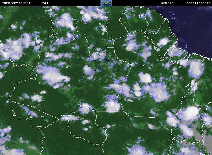
Task: Click the GOES10 satellite label
Action: pyautogui.click(x=167, y=3)
